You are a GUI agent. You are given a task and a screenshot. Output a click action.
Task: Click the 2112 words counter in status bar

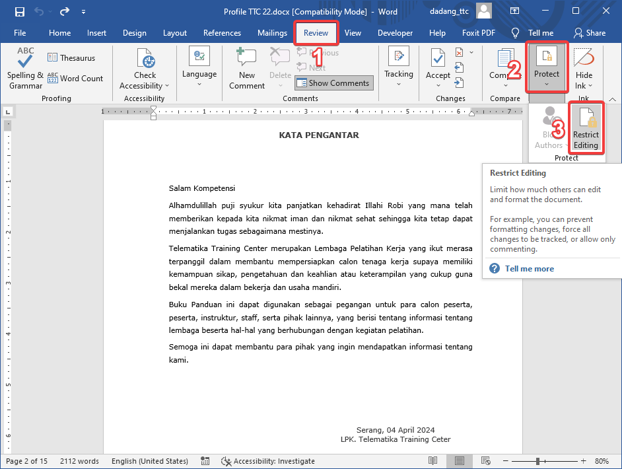point(79,461)
